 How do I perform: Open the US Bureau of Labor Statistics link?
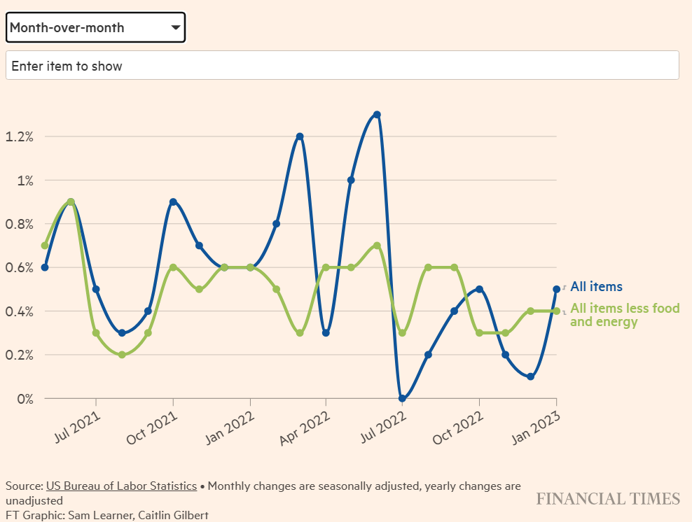tap(120, 486)
